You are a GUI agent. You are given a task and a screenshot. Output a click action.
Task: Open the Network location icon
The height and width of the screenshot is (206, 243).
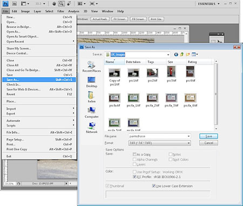92,128
